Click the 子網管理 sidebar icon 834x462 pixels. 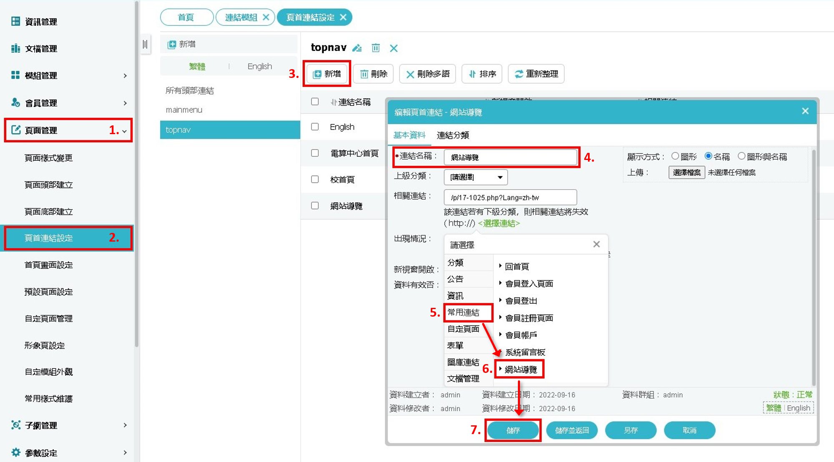tap(15, 425)
